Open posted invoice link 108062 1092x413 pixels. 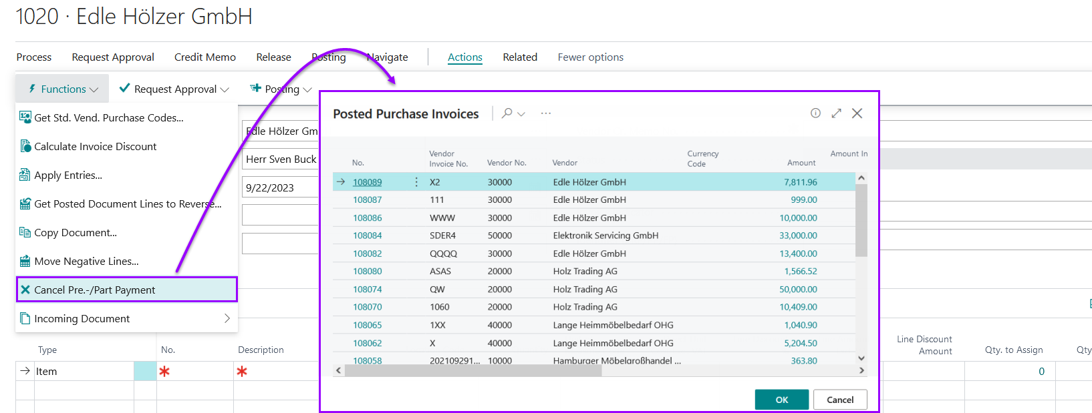click(368, 343)
